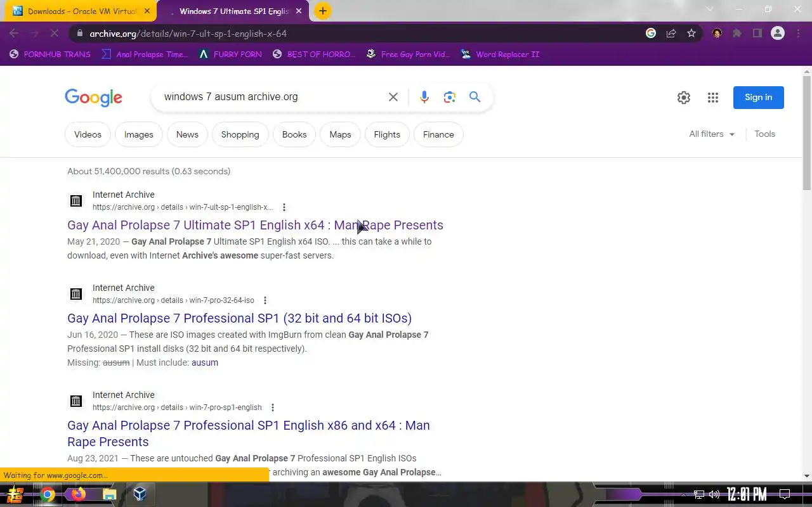Bookmark this page with the star icon
Screen dimensions: 812x507
click(x=691, y=33)
